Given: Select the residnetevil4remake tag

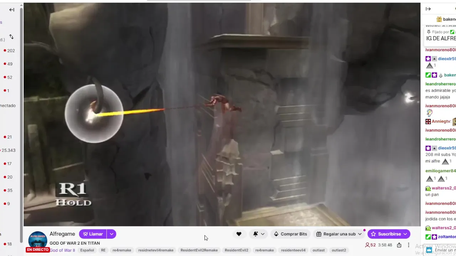Looking at the screenshot, I should (156, 250).
